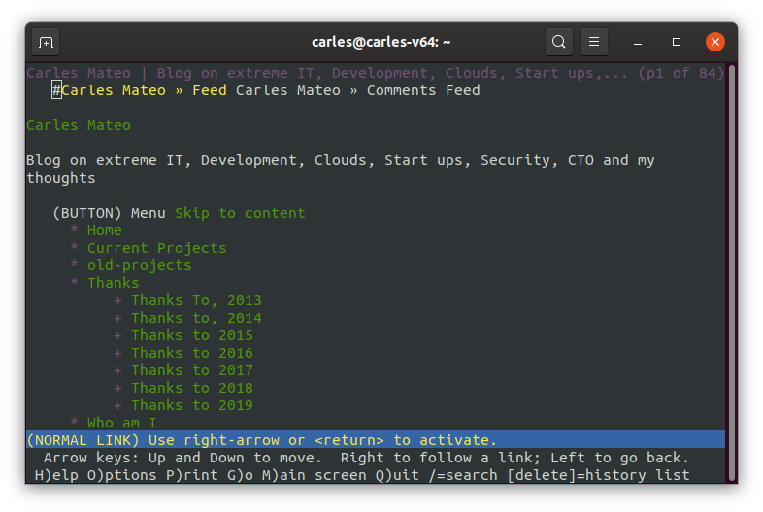Open 'Thanks to, 2014' link
This screenshot has height=512, width=763.
(x=196, y=318)
